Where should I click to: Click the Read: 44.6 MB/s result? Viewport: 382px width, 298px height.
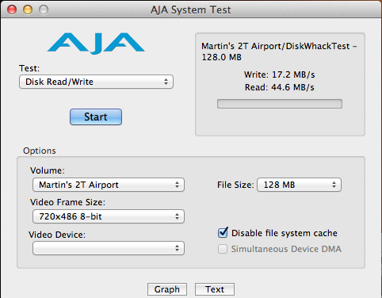280,87
